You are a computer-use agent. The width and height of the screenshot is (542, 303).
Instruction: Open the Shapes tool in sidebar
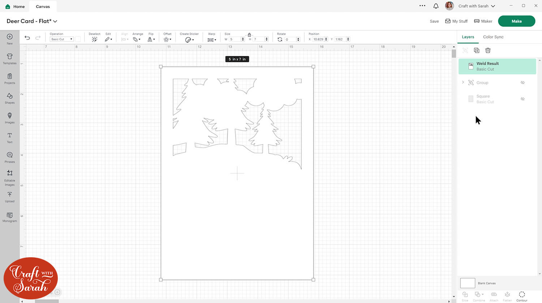10,98
